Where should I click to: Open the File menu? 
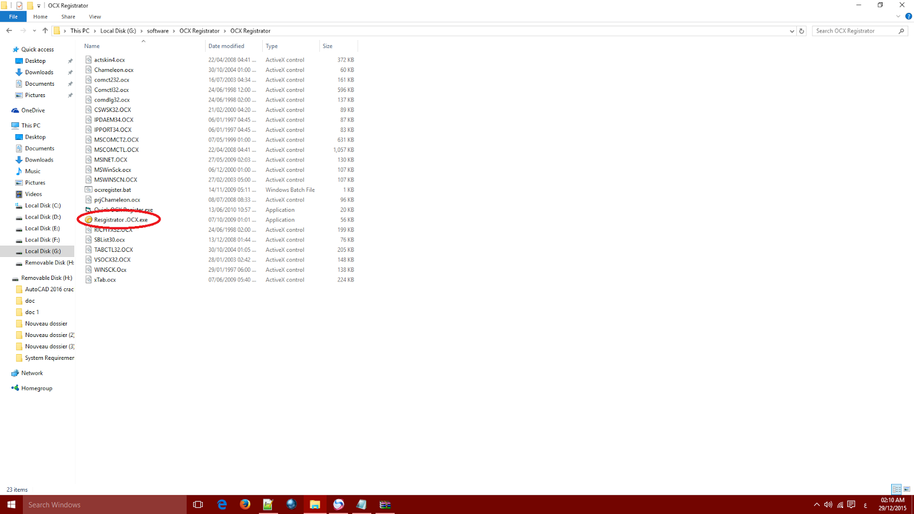pos(13,17)
